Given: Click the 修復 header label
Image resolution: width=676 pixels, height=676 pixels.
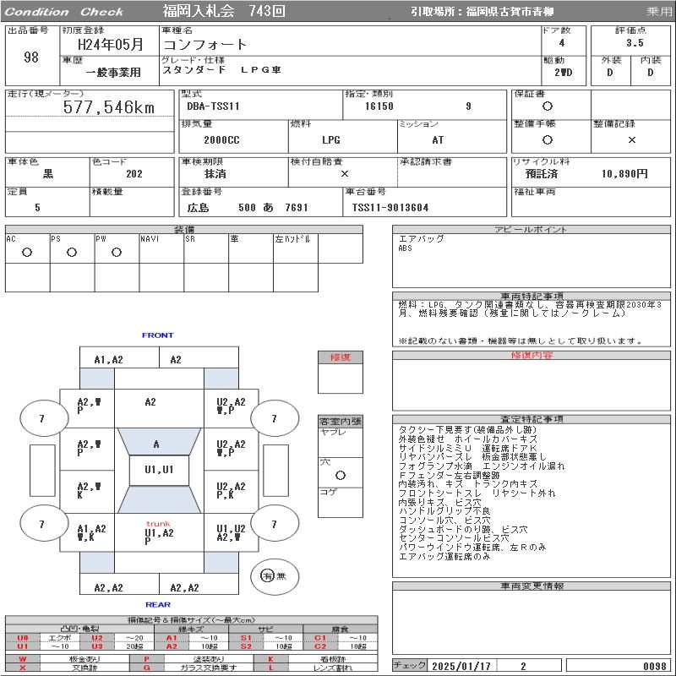Looking at the screenshot, I should pos(340,357).
